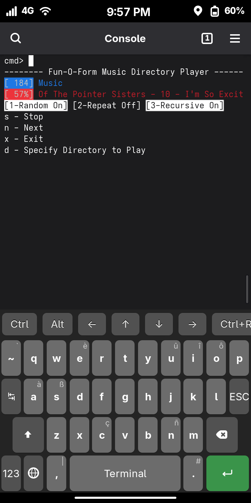Open the tab counter showing 1
The width and height of the screenshot is (251, 503).
click(207, 38)
